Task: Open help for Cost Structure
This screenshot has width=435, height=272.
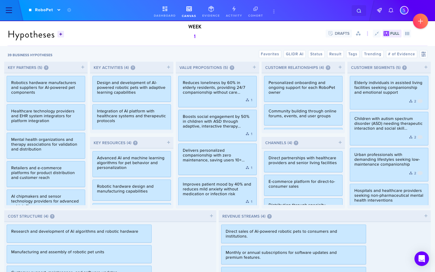Action: [52, 216]
